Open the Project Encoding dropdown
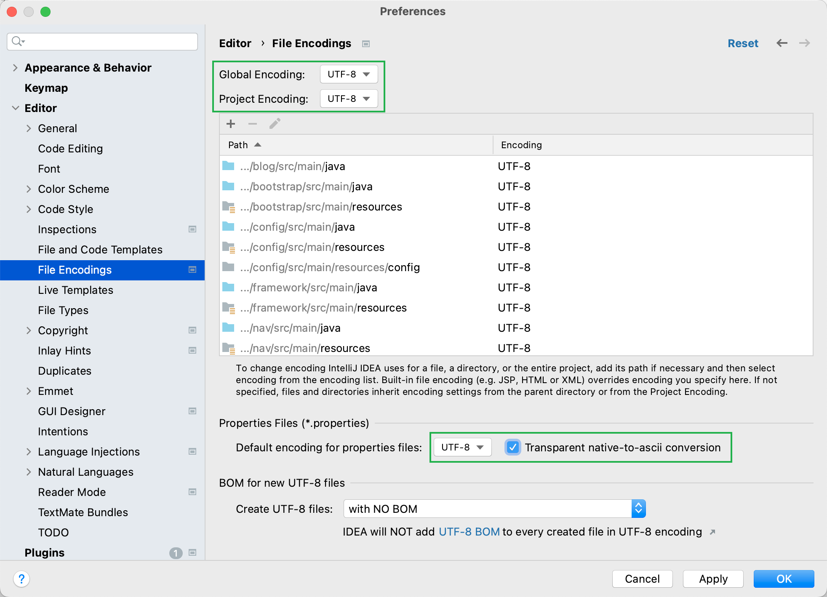Image resolution: width=827 pixels, height=597 pixels. tap(349, 99)
